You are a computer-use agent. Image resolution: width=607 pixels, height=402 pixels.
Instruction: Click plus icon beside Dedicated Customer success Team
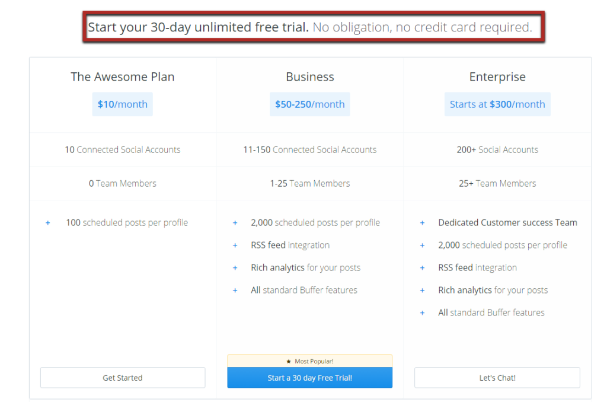click(x=422, y=223)
